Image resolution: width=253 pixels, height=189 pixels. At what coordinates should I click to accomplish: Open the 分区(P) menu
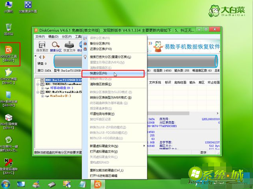pyautogui.click(x=67, y=36)
